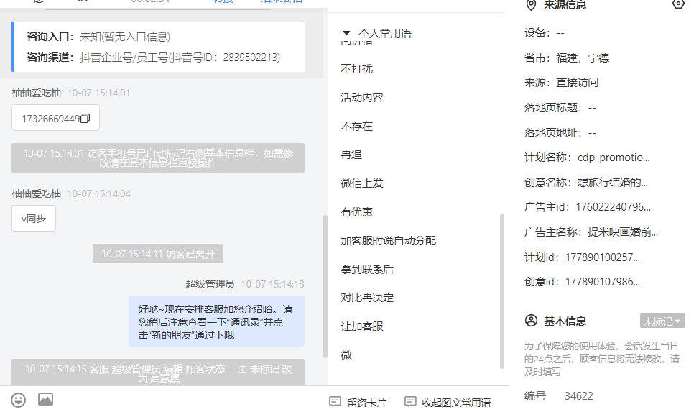The width and height of the screenshot is (699, 412).
Task: Click the hexagon settings icon by 来源信息
Action: tap(678, 4)
